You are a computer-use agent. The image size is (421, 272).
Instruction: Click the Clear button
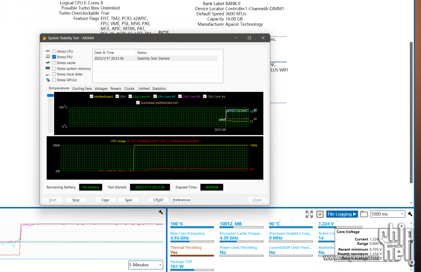click(105, 200)
